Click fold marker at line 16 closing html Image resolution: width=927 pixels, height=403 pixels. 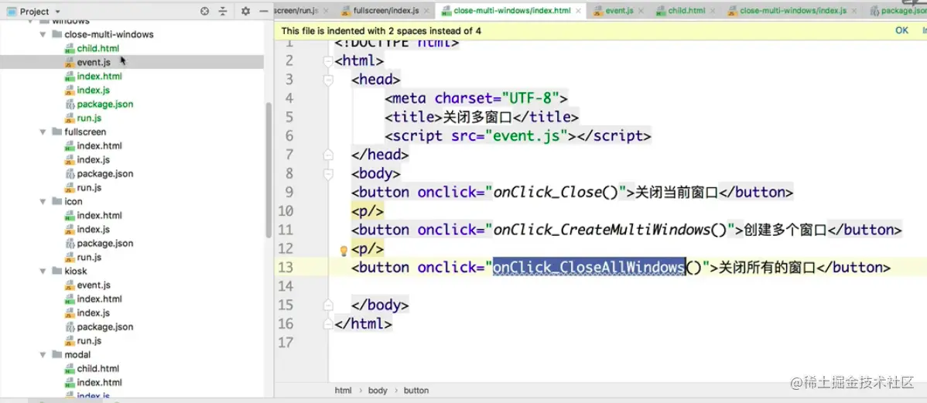point(328,324)
